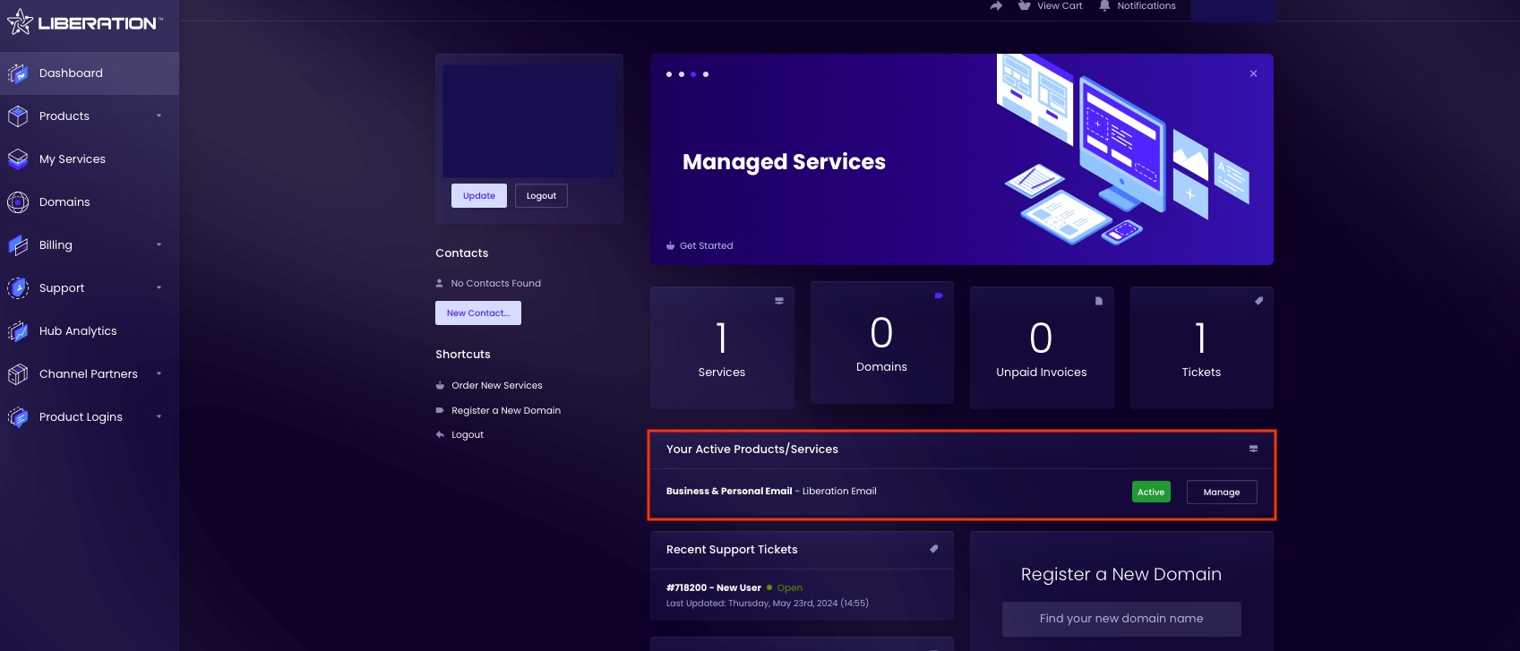This screenshot has height=651, width=1520.
Task: Expand the Channel Partners submenu arrow
Action: click(x=159, y=373)
